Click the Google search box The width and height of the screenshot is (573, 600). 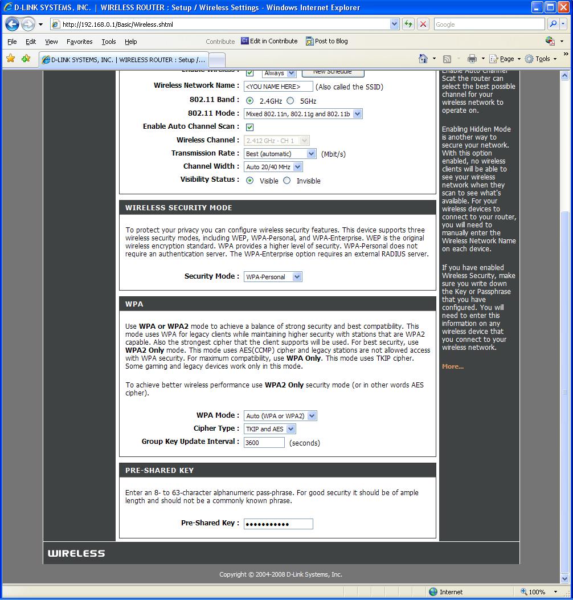coord(489,24)
